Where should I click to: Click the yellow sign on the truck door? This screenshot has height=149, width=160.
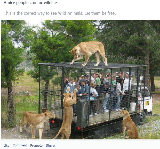(x=147, y=103)
